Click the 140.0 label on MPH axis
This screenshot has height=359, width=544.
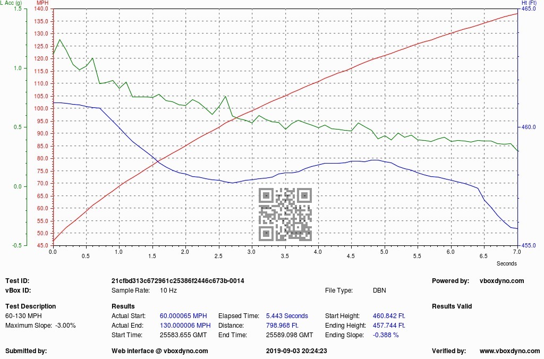pyautogui.click(x=41, y=8)
